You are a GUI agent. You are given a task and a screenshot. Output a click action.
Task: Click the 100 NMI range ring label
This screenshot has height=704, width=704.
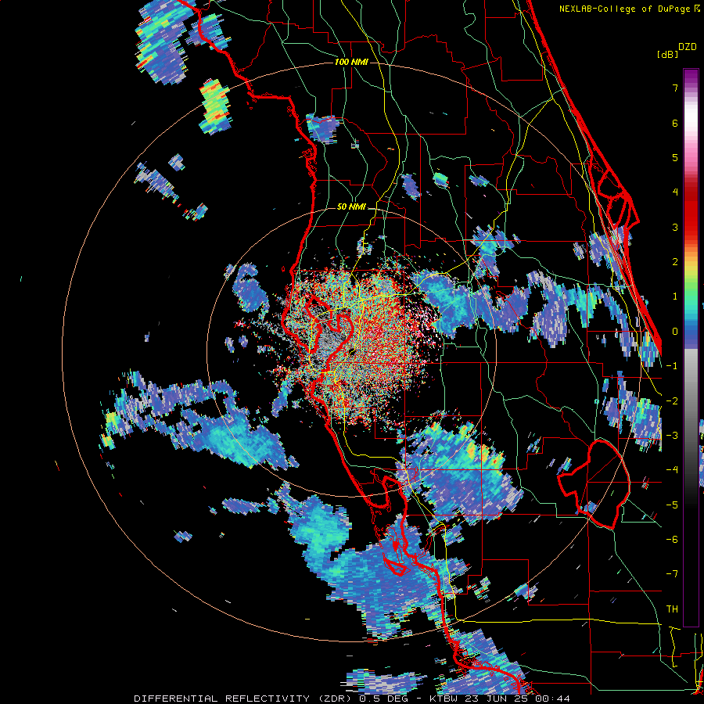[351, 62]
